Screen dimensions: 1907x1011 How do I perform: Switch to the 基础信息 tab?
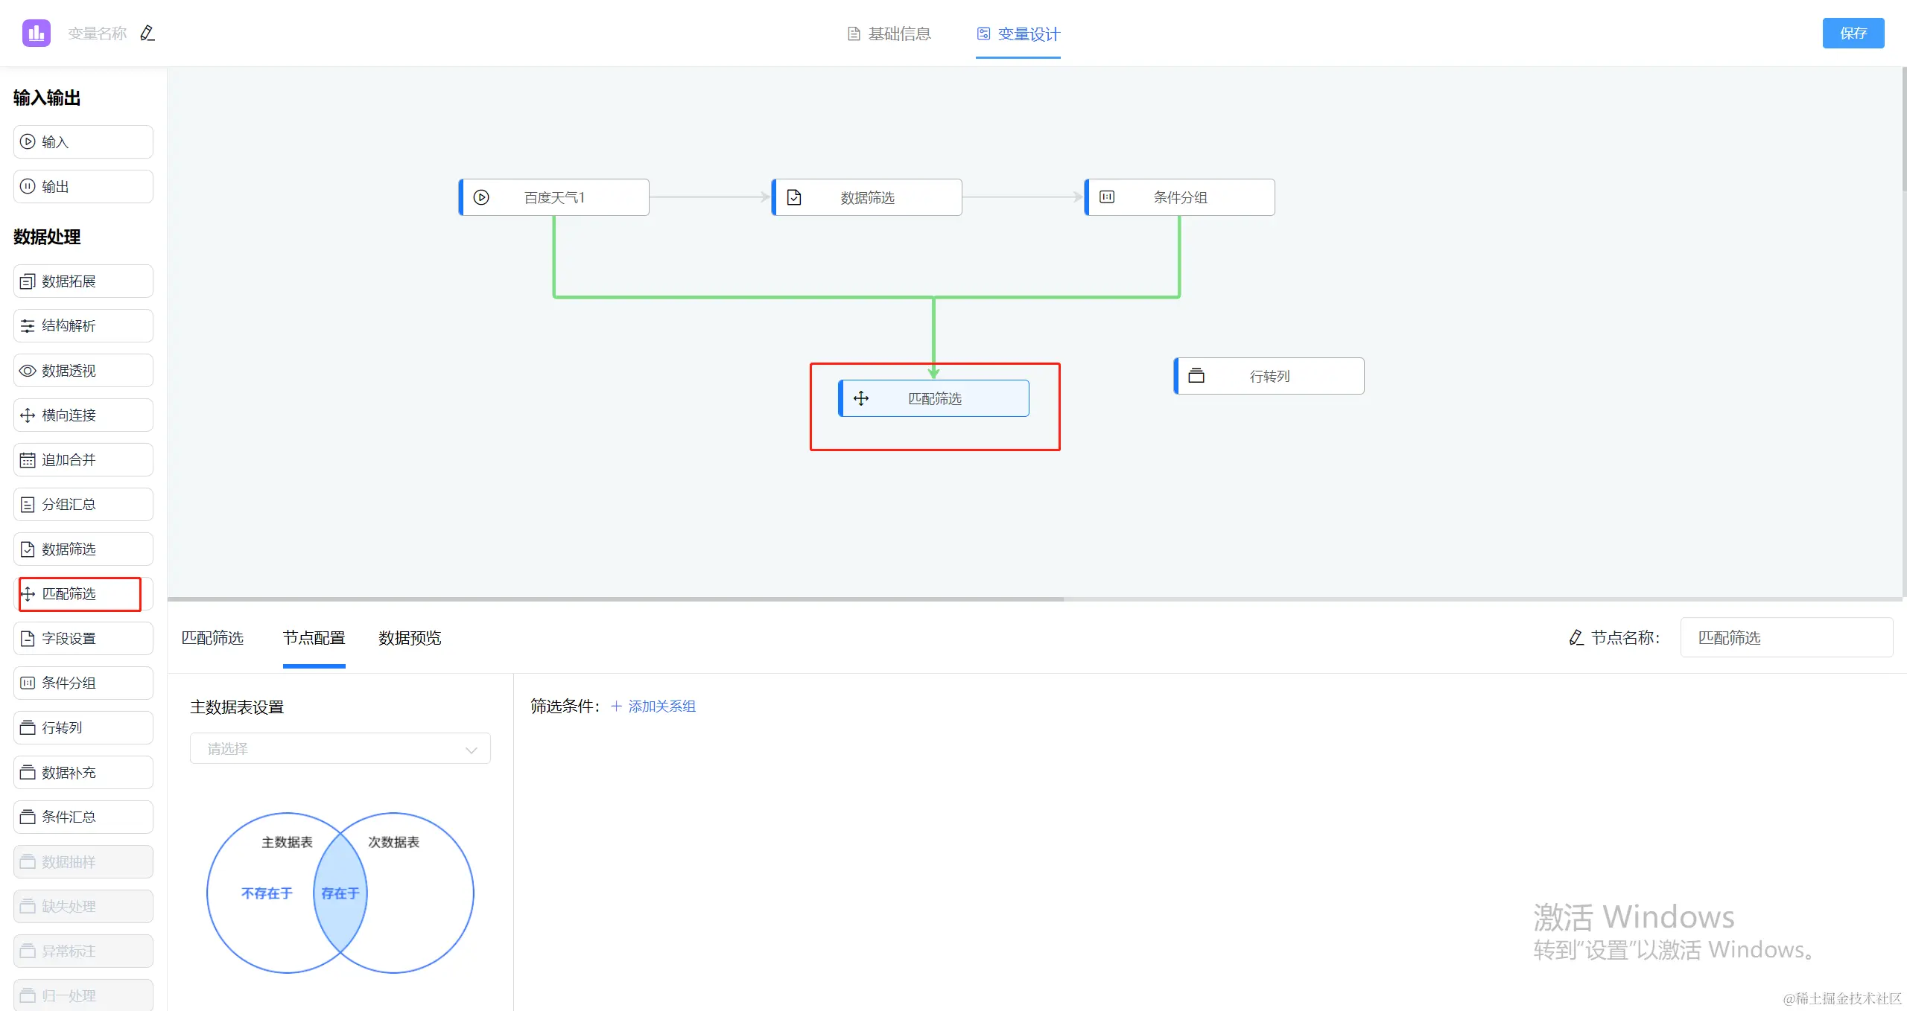(x=889, y=34)
